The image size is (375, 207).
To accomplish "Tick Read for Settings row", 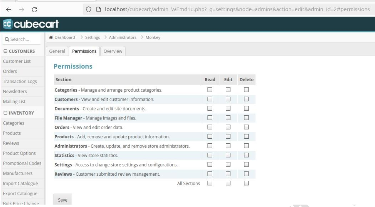I will click(x=210, y=164).
